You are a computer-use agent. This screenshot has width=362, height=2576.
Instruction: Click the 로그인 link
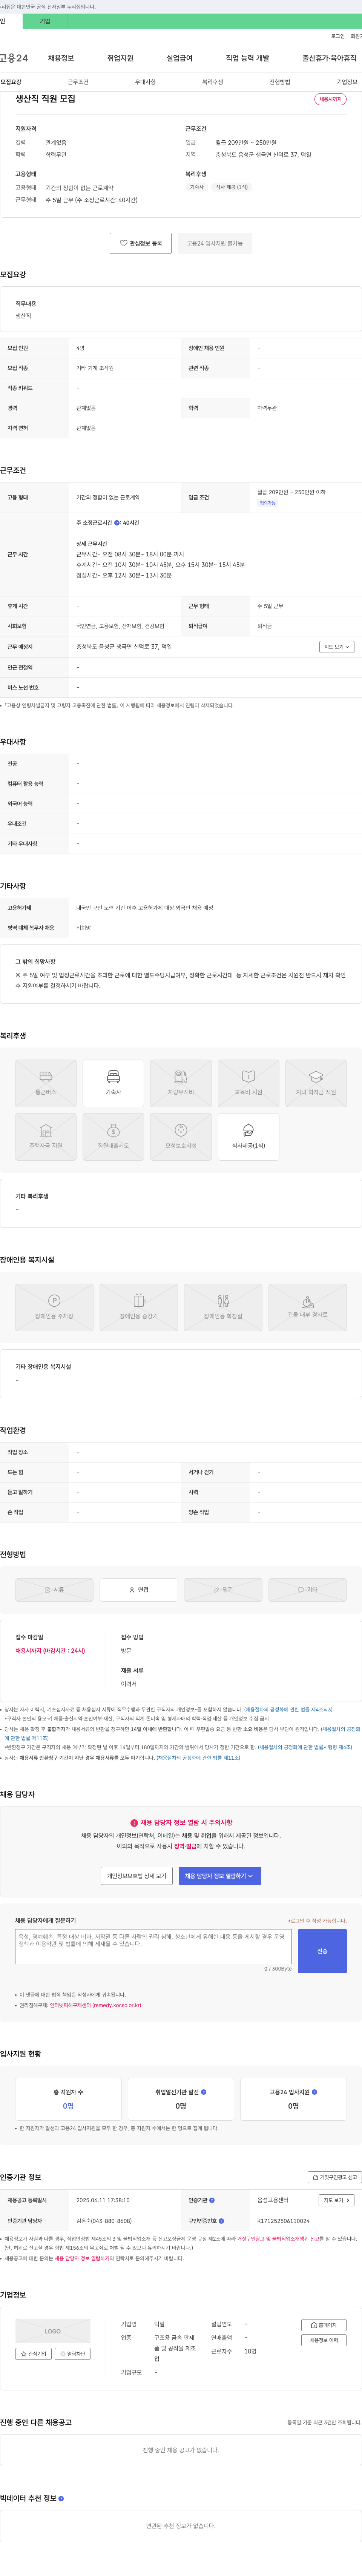(x=338, y=36)
